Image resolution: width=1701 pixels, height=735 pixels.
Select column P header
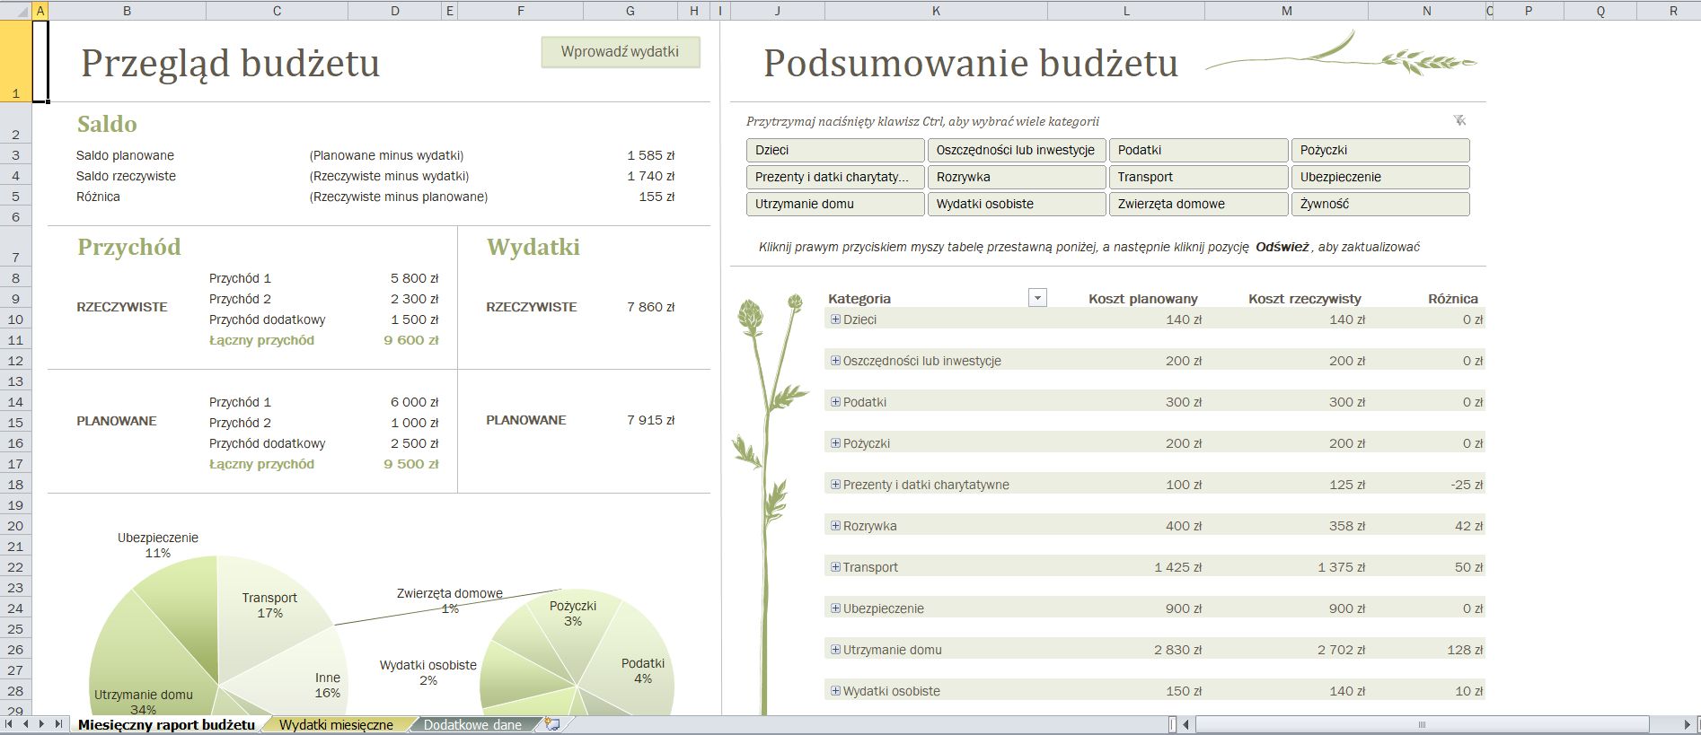point(1529,11)
